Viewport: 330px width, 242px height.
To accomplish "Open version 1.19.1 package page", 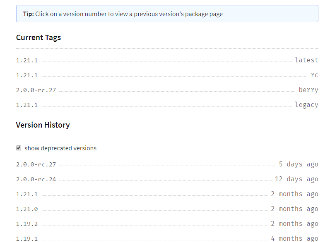I will (27, 239).
